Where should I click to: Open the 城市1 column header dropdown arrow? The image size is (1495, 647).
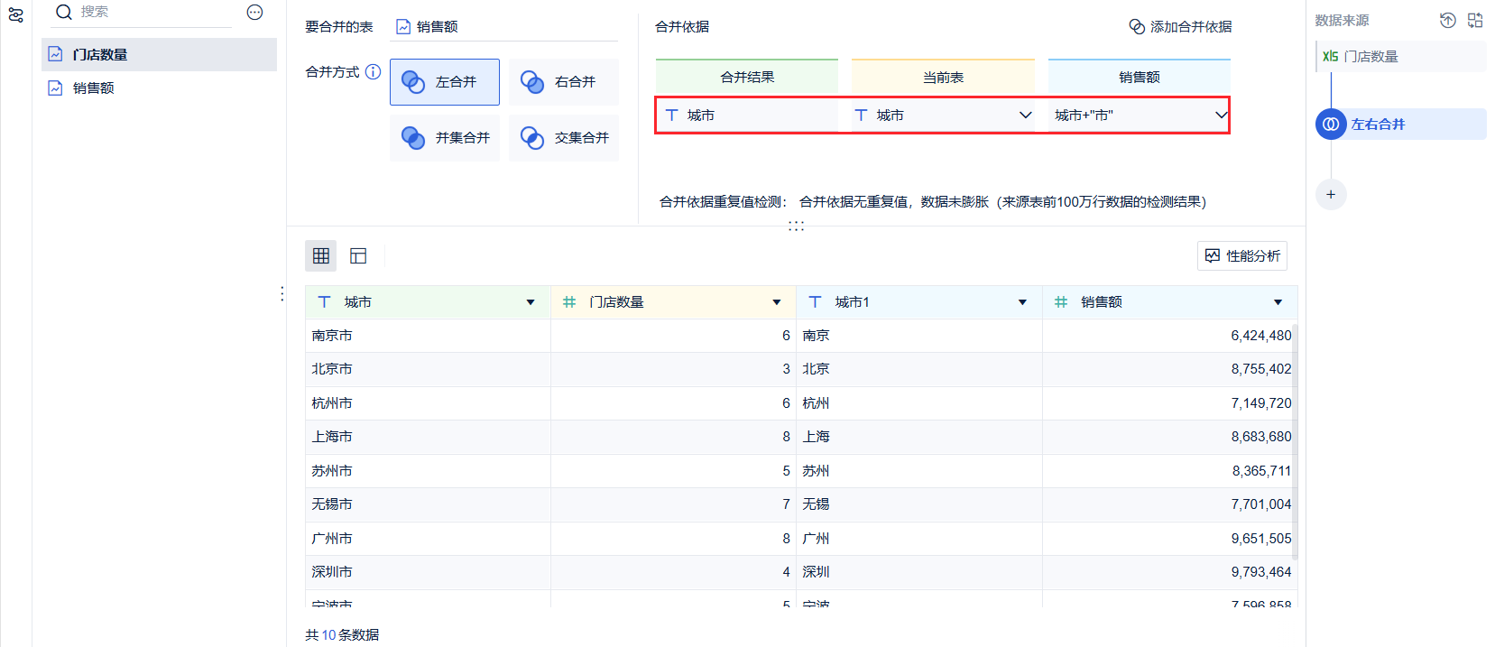1022,302
